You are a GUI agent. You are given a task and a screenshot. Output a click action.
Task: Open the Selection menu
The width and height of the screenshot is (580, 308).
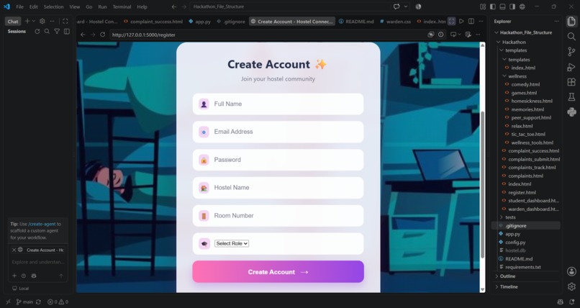coord(54,6)
